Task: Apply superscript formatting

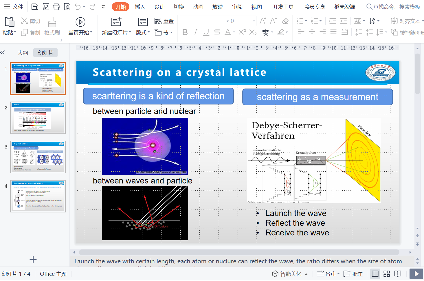Action: [x=242, y=32]
